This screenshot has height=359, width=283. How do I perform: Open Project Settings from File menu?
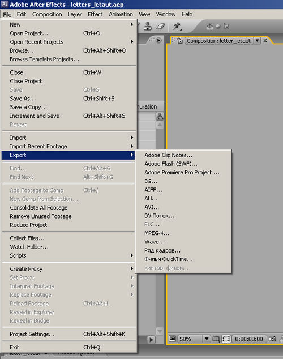coord(68,334)
